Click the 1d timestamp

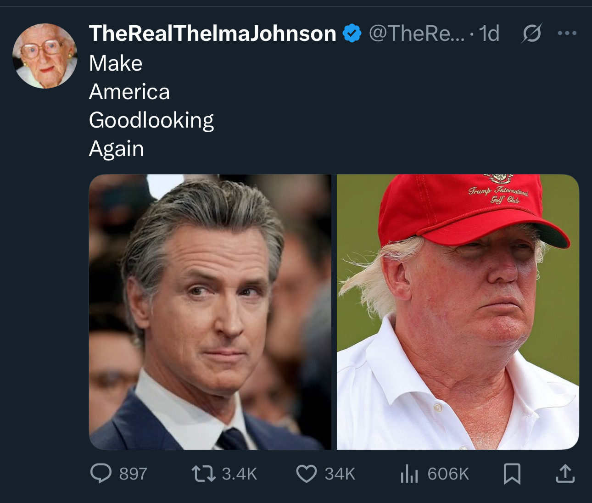pos(489,33)
